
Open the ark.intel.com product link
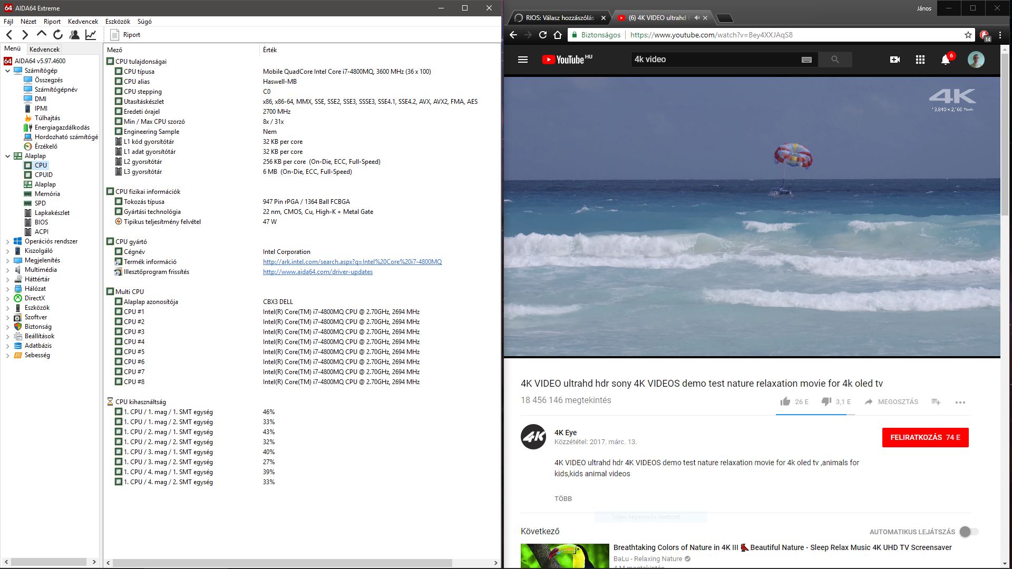coord(352,262)
